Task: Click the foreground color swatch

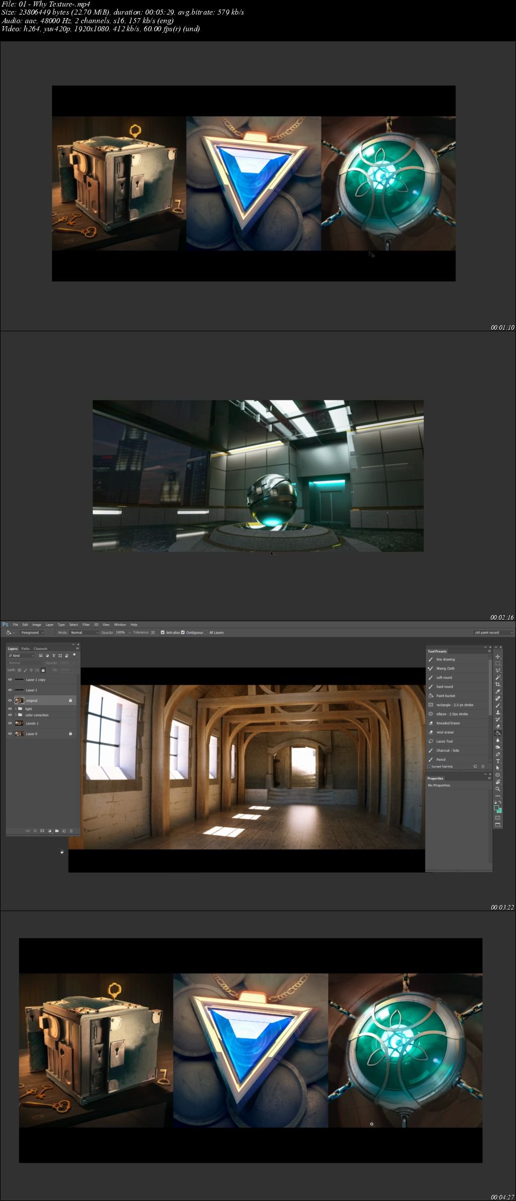Action: [x=496, y=808]
